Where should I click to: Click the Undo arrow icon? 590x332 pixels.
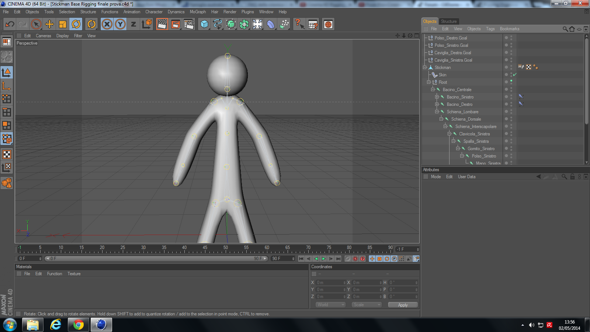point(10,24)
